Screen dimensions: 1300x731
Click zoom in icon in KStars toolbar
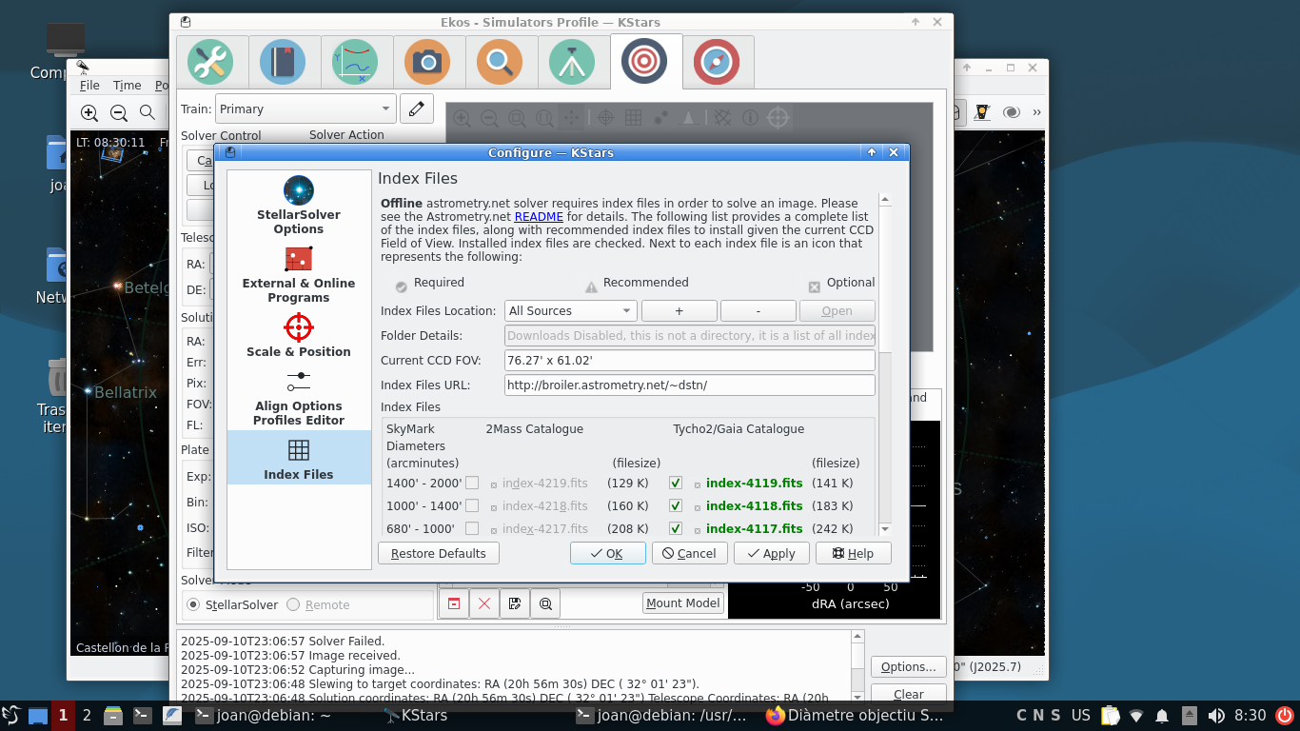coord(89,112)
